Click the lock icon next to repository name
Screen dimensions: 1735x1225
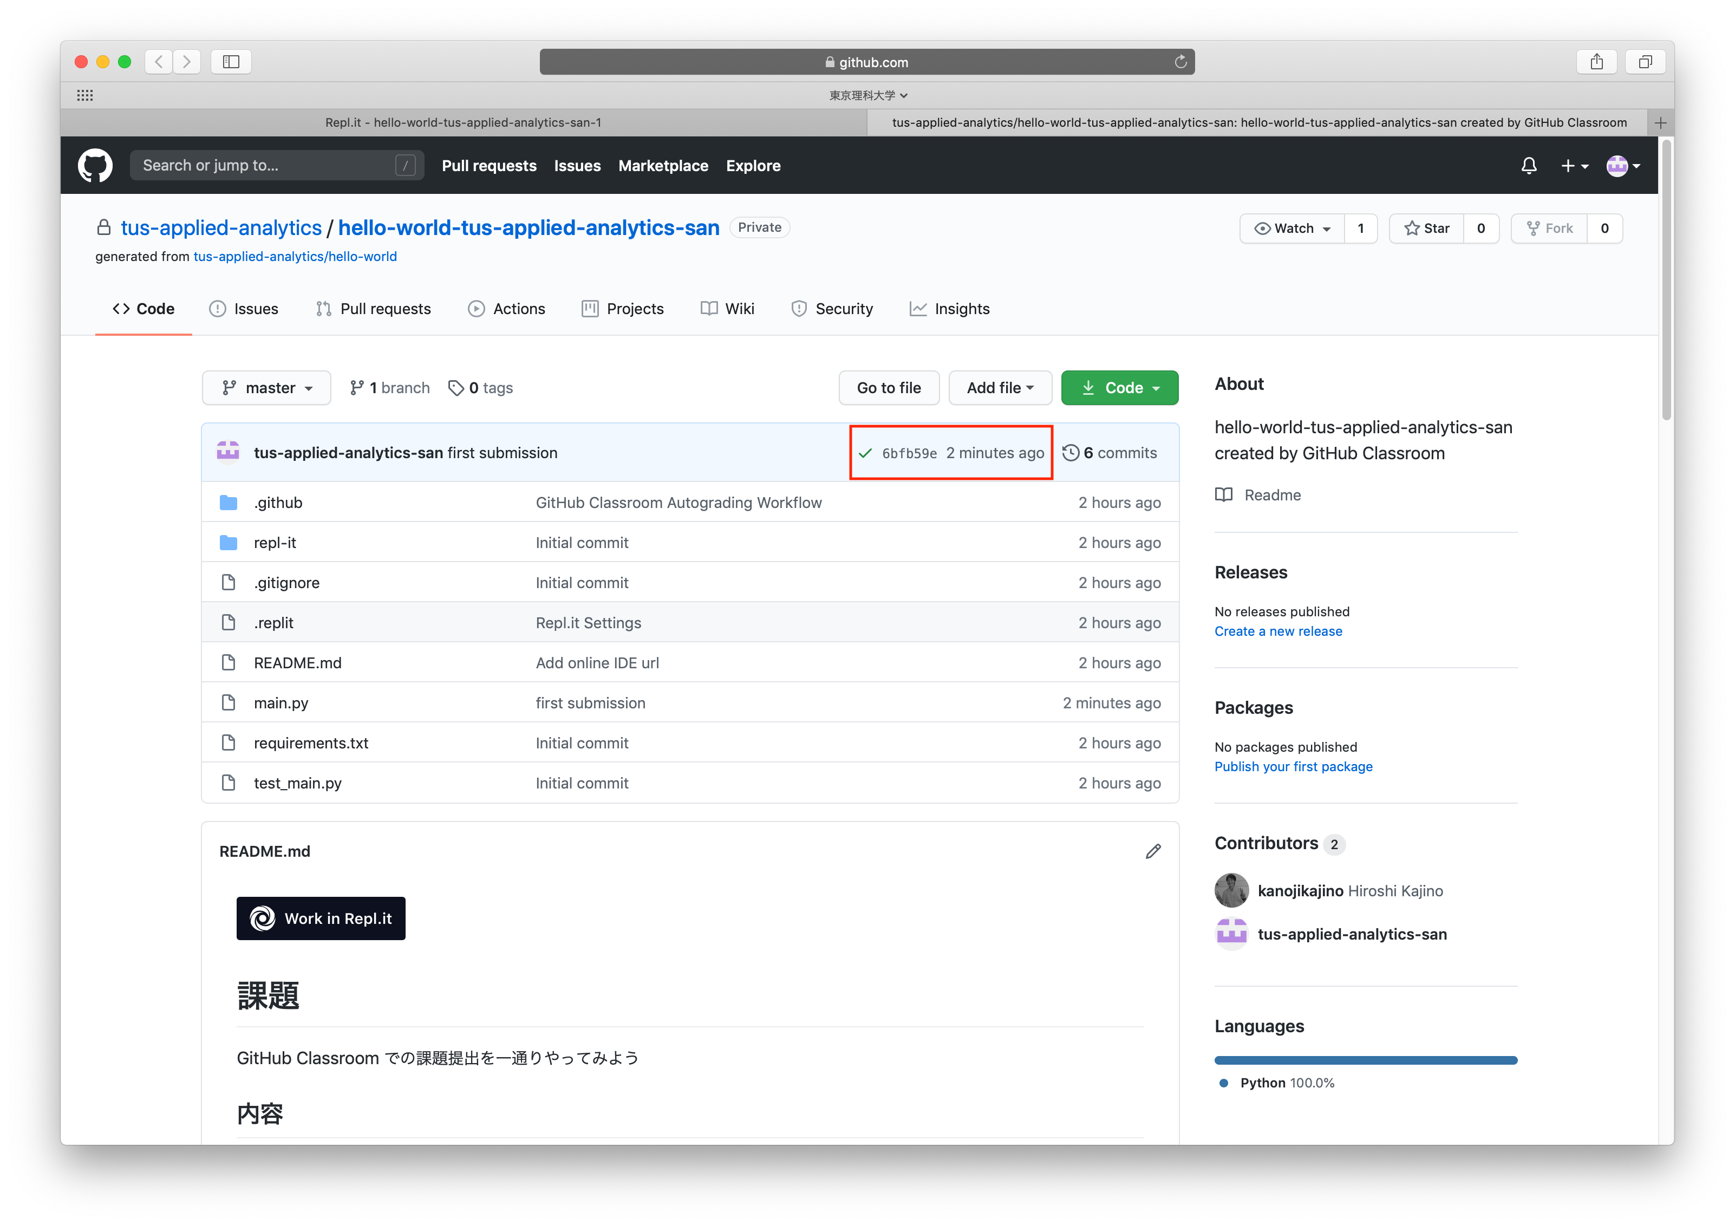[x=103, y=228]
